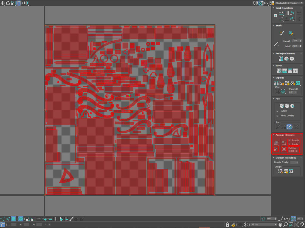Click the Paint Select brush icon
This screenshot has width=305, height=228.
pos(71,219)
